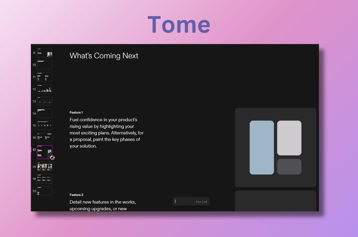Image resolution: width=358 pixels, height=237 pixels.
Task: Click the 'Detail new features in the works' paragraph
Action: click(x=103, y=205)
